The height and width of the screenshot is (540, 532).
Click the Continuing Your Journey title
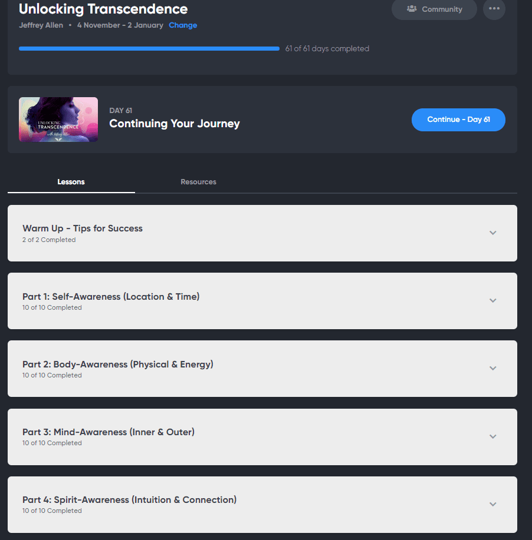pyautogui.click(x=174, y=123)
